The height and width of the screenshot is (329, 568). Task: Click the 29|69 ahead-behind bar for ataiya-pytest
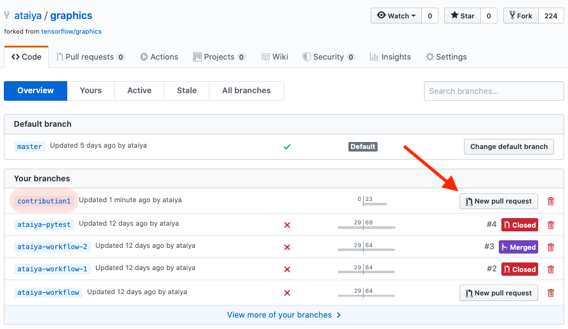pos(366,225)
